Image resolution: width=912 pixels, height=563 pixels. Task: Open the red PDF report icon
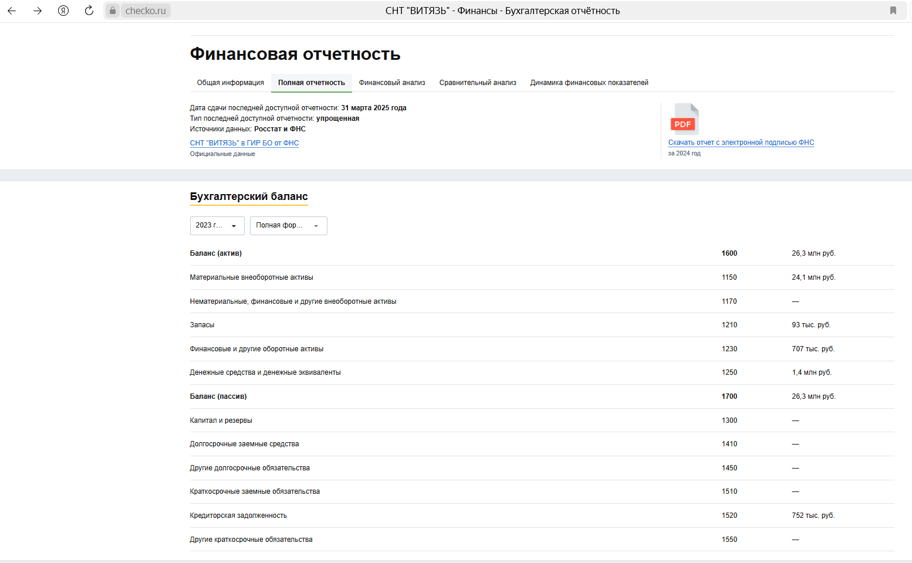(684, 119)
